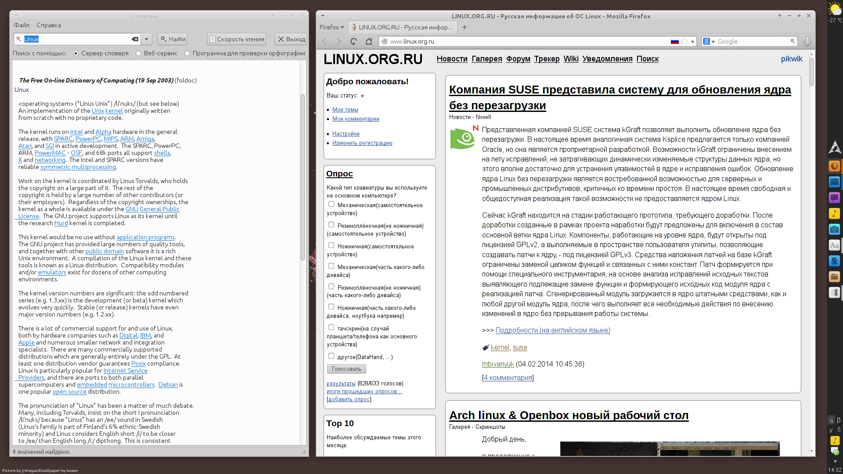Open 'Файл' menu in dictionary
843x474 pixels.
[x=22, y=25]
